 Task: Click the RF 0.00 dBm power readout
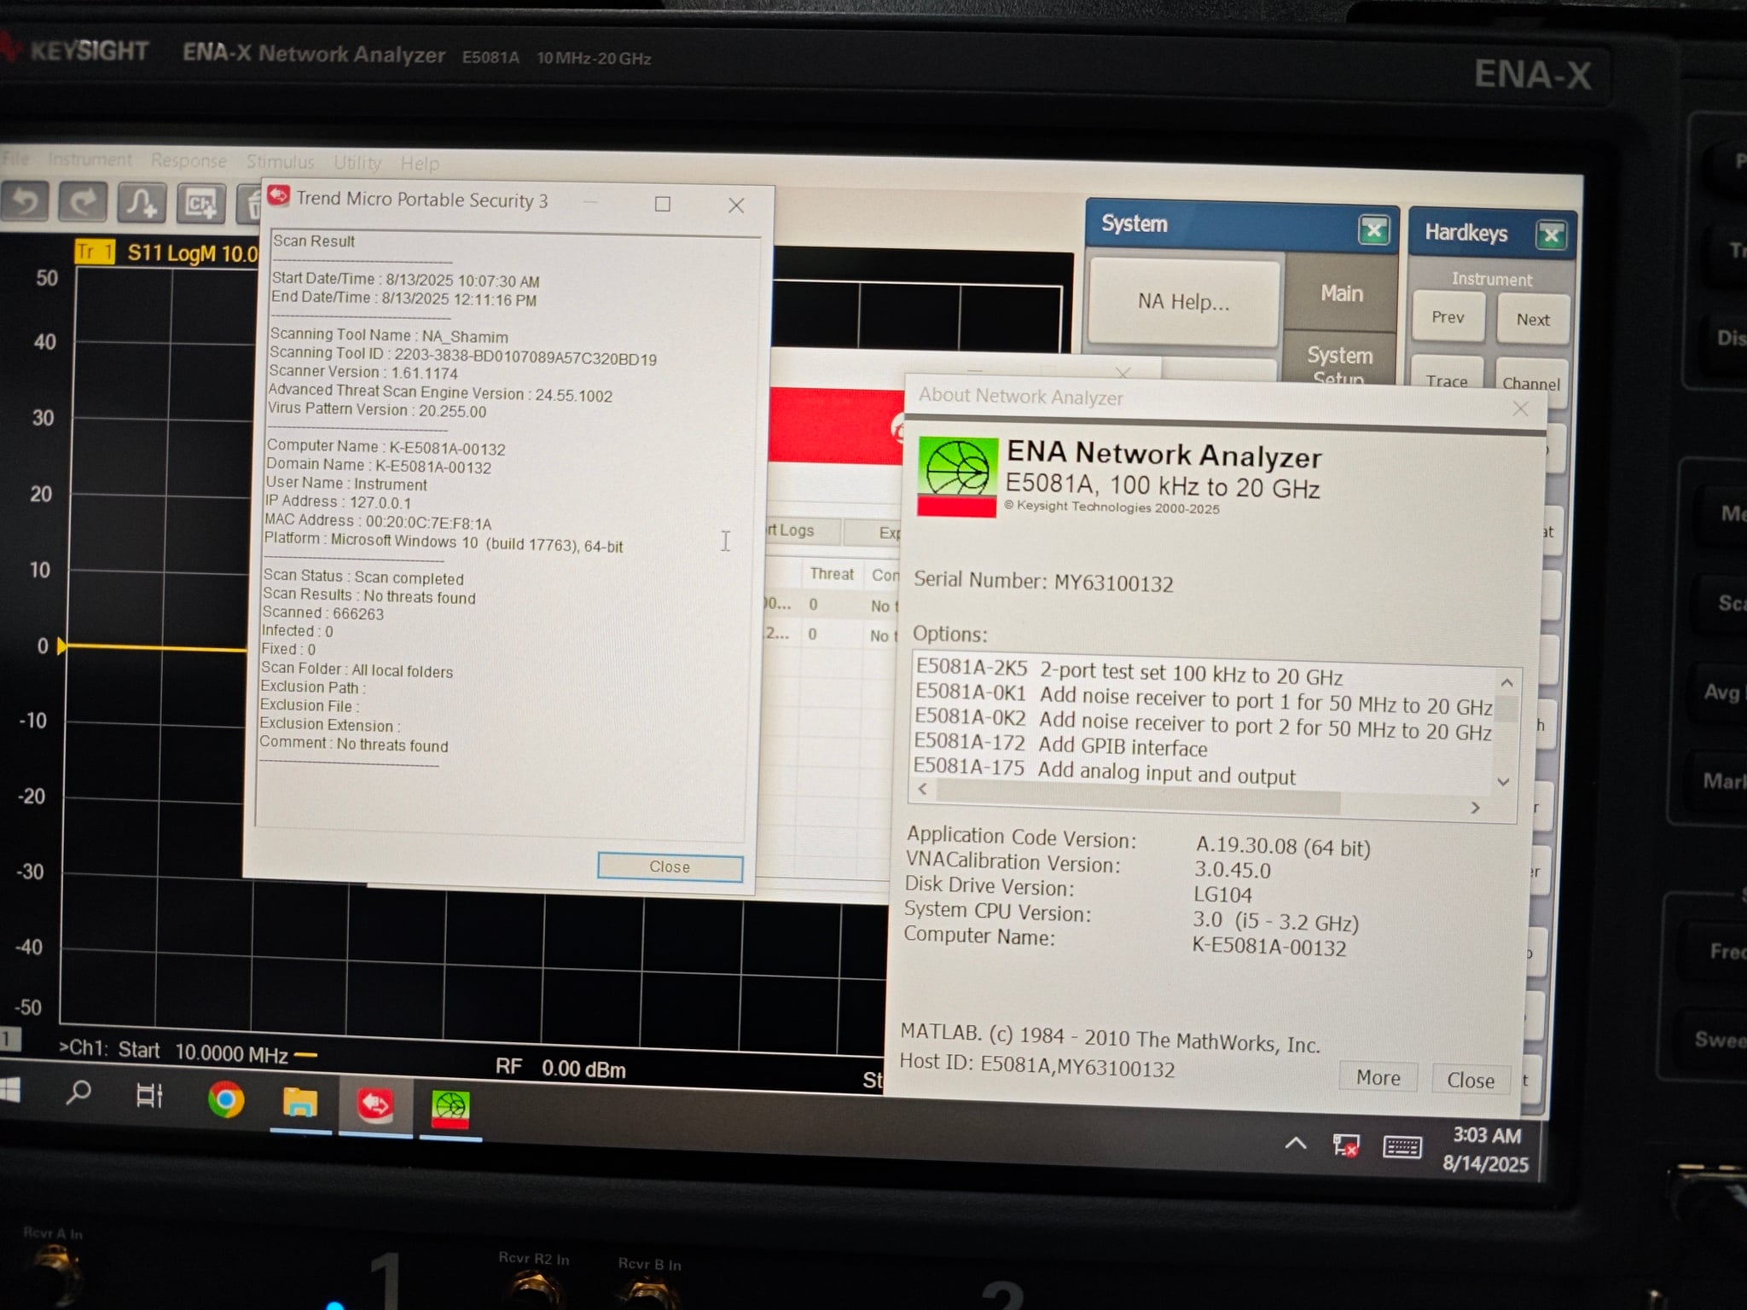point(560,1068)
